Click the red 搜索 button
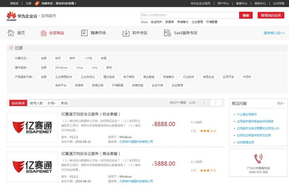The width and height of the screenshot is (289, 186). tap(245, 15)
